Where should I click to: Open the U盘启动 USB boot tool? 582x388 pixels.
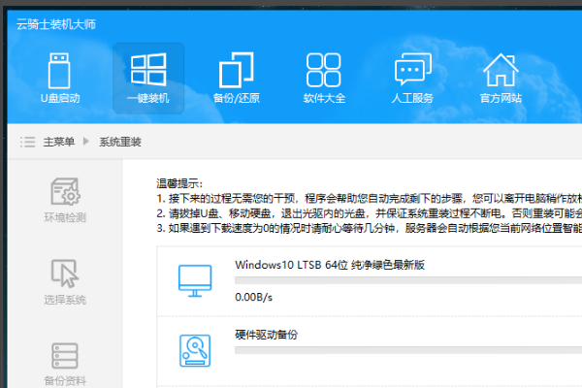coord(60,78)
